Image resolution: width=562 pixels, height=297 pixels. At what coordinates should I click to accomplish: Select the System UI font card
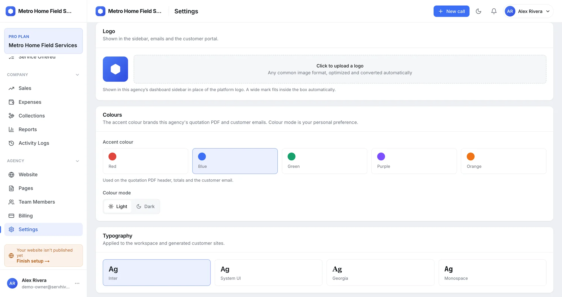[268, 273]
